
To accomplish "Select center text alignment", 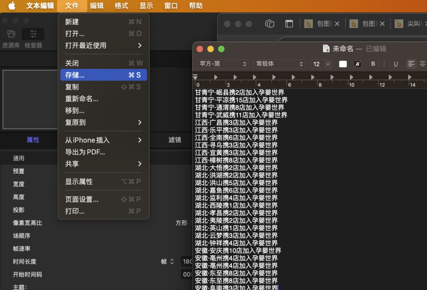I will click(x=423, y=64).
